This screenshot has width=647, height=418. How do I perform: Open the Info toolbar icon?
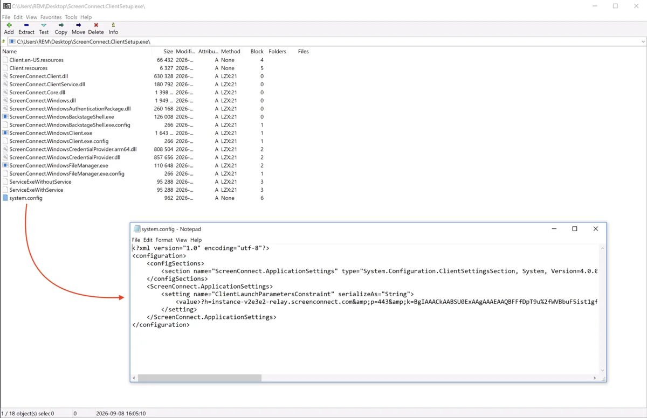[113, 25]
